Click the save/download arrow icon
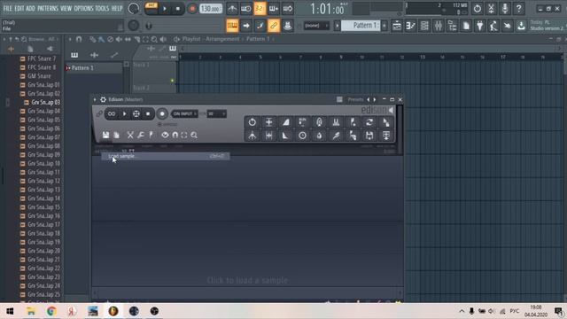The width and height of the screenshot is (567, 319). 521,26
